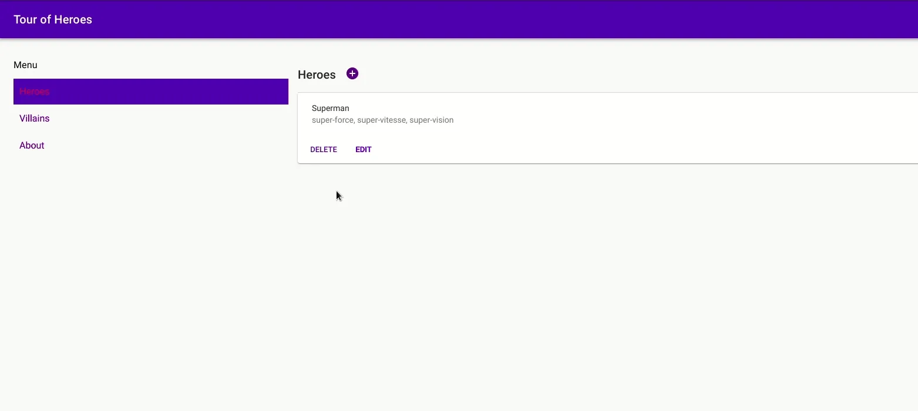Image resolution: width=918 pixels, height=411 pixels.
Task: Choose the highlighted Heroes sidebar entry
Action: (x=151, y=92)
